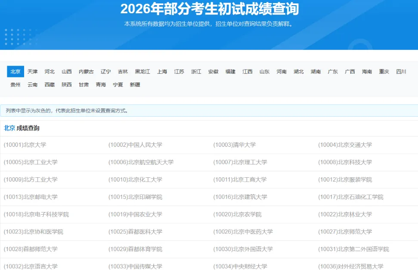Open (10011)北京工商大学 entry
This screenshot has width=418, height=270.
tap(240, 180)
